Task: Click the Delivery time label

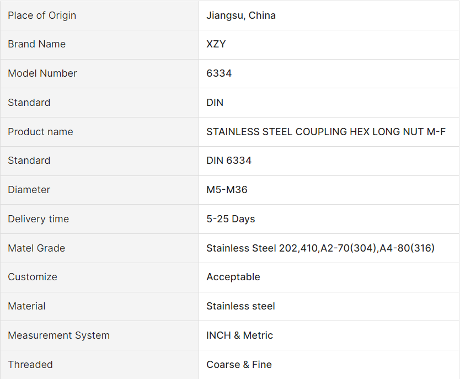Action: point(38,219)
